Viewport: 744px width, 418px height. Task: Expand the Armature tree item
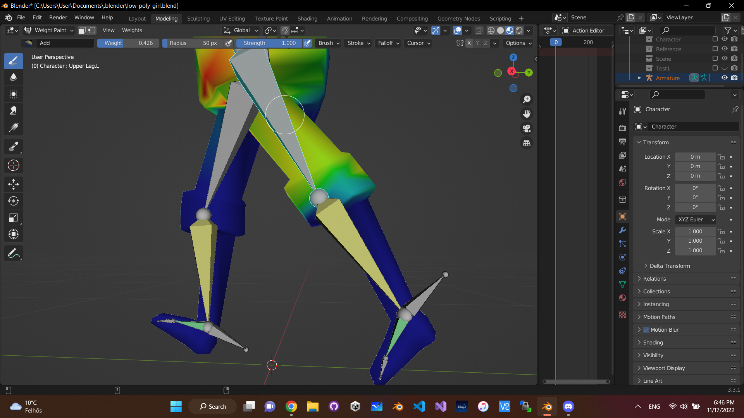tap(639, 78)
